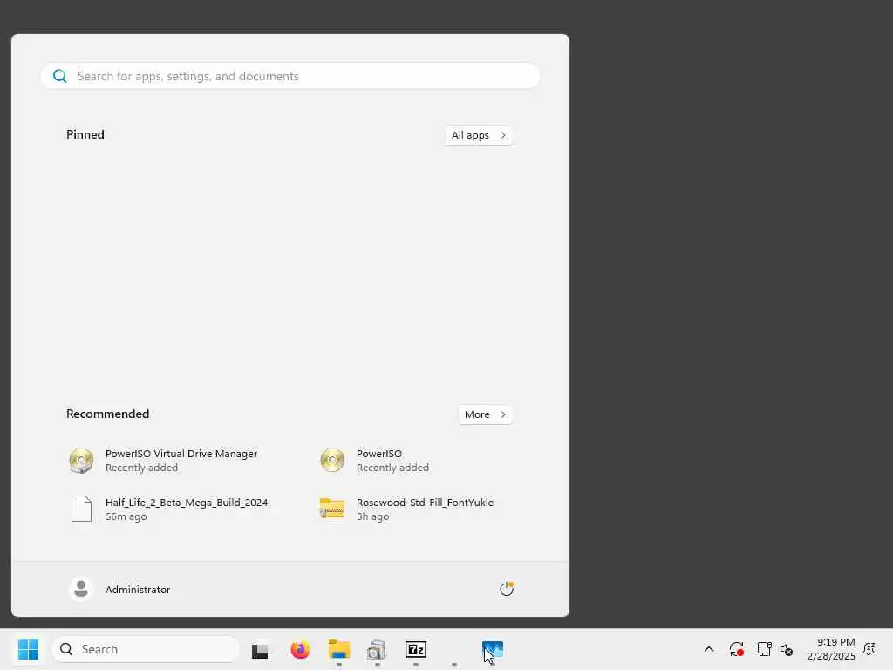Open 7-Zip from the taskbar
Screen dimensions: 893x670
(416, 649)
